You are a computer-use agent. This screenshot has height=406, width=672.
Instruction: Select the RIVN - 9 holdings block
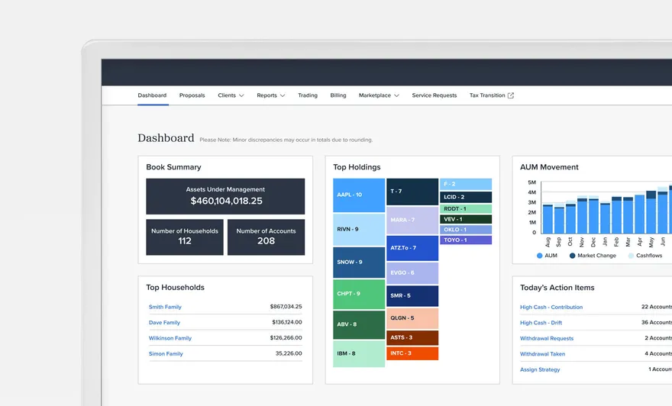tap(359, 230)
